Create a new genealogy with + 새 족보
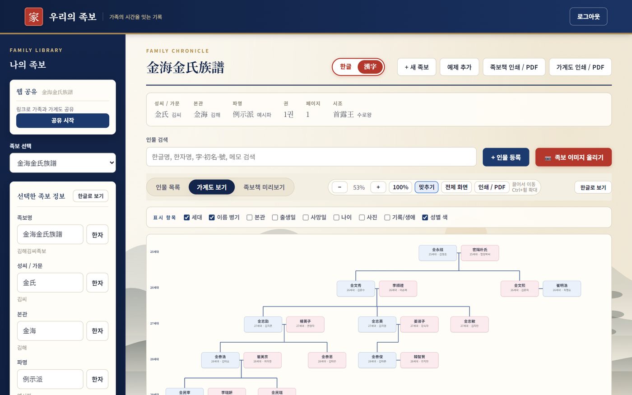 pos(417,67)
